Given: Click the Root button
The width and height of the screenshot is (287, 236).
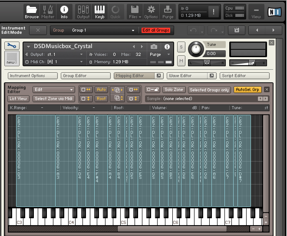Looking at the screenshot, I should (101, 99).
